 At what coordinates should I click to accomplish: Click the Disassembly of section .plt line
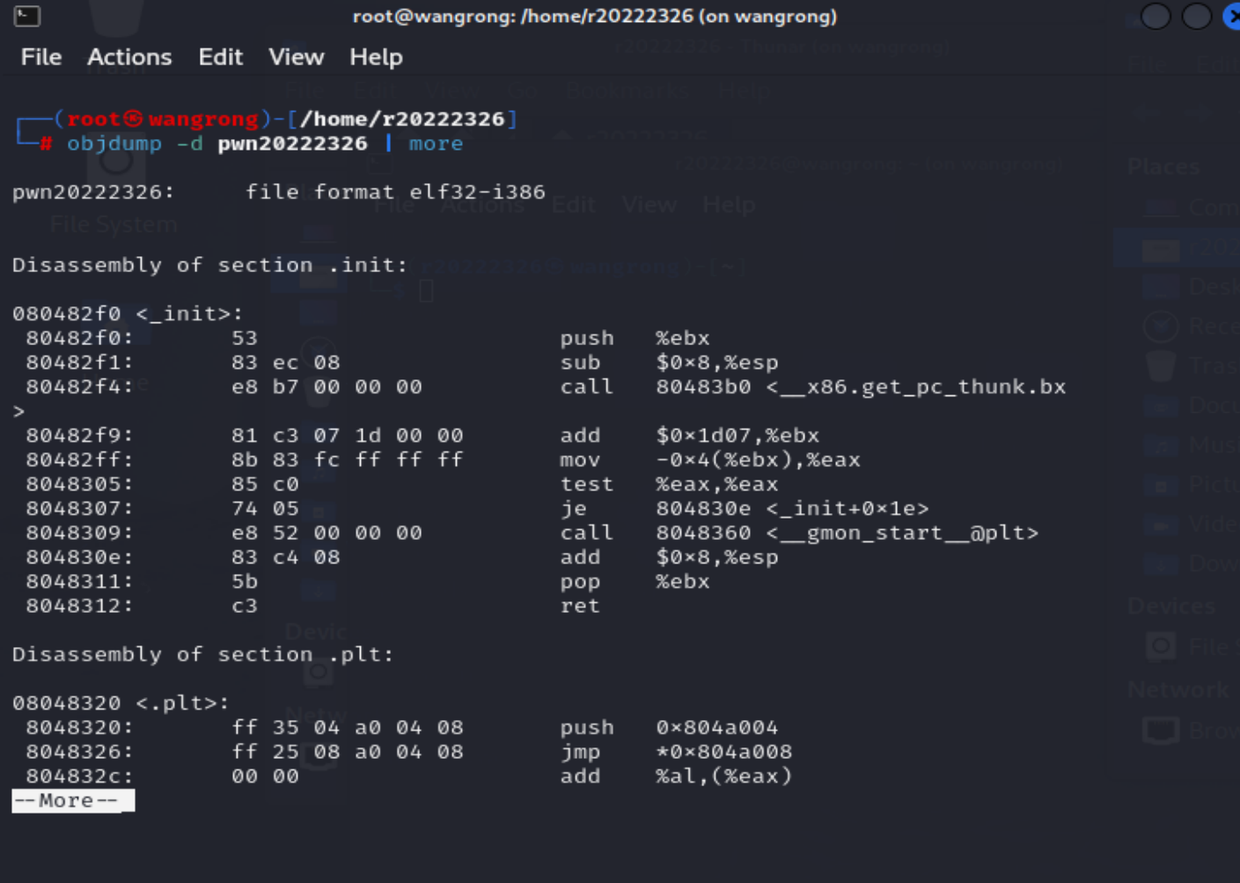(x=202, y=654)
